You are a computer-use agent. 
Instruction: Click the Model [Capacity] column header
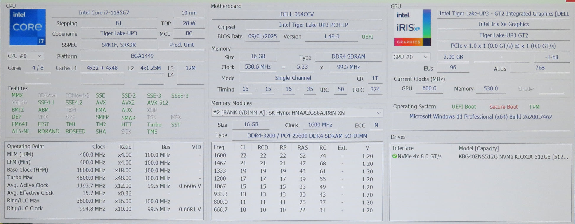(479, 148)
